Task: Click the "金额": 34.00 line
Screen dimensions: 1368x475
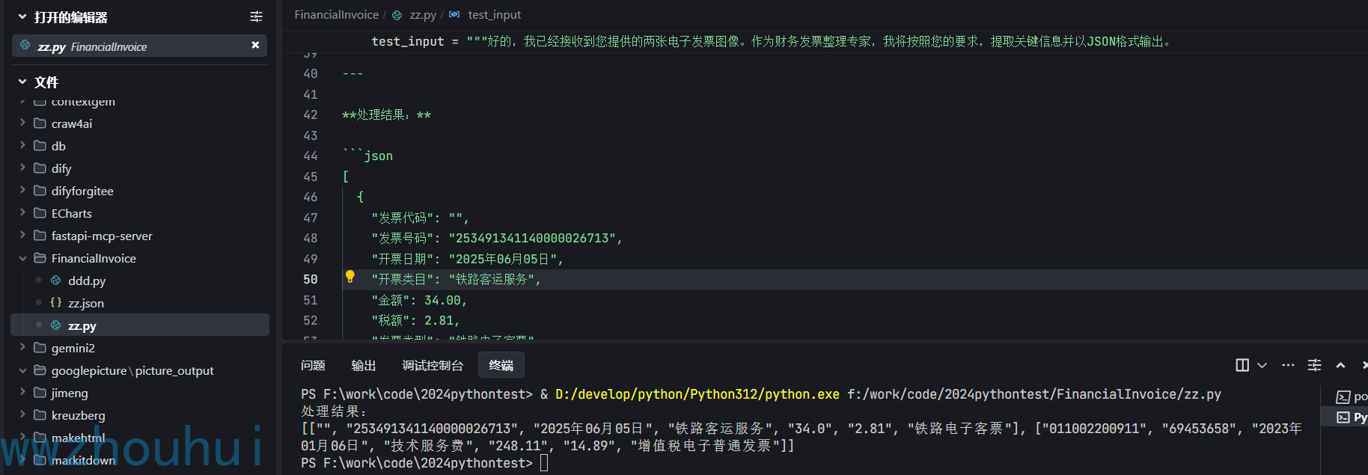Action: [419, 300]
